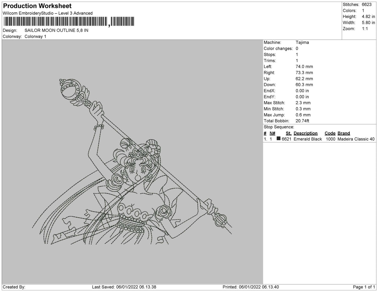Screen dimensions: 378x292
Task: Click the Total Bobbin value 20.74ft
Action: [x=303, y=121]
